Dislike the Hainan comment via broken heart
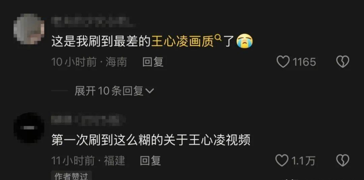 tap(343, 62)
